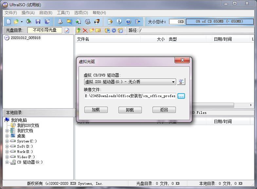Click the 路径 path field

click(196, 31)
